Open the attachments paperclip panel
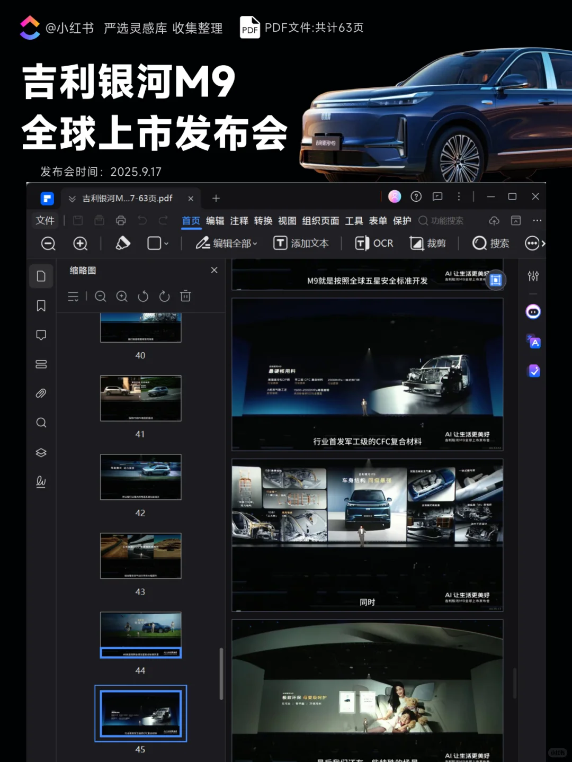The height and width of the screenshot is (762, 572). click(41, 393)
